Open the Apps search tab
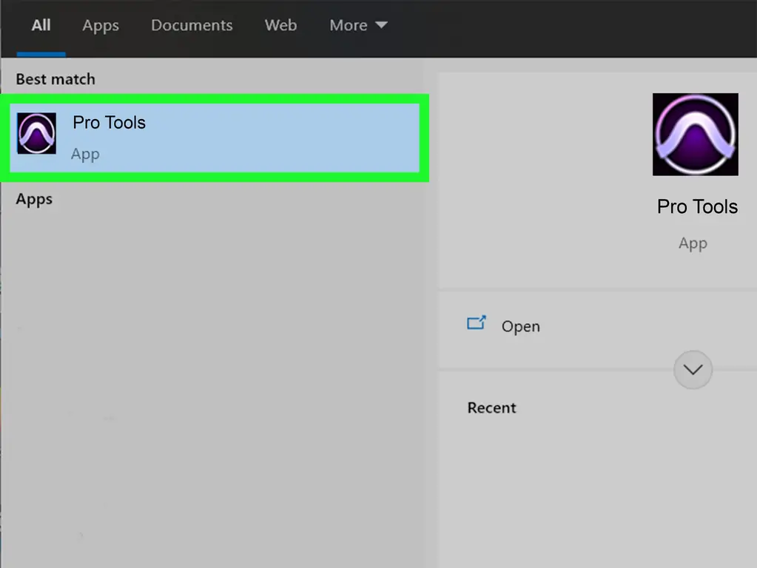The image size is (757, 568). (101, 26)
